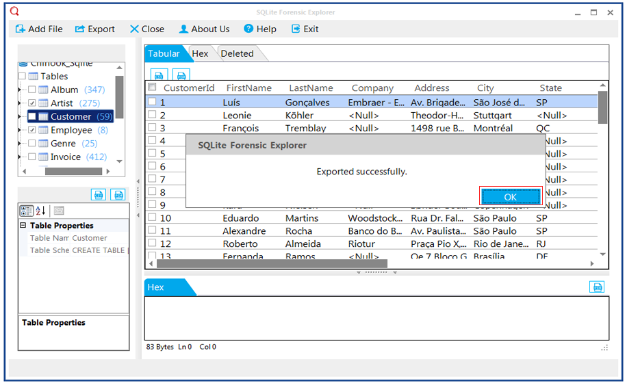This screenshot has height=383, width=627.
Task: Click the data grid vertical scrollbar thumb
Action: 602,107
